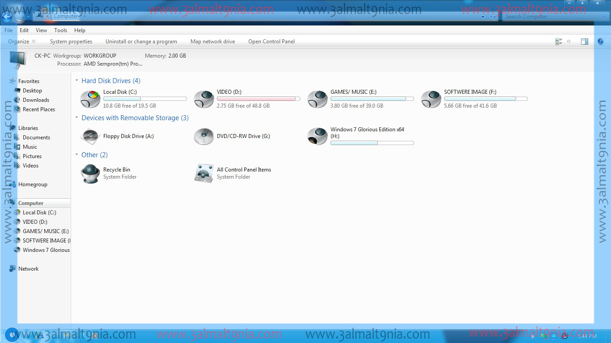Screen dimensions: 611x343
Task: Click the 5:44 PM taskbar clock
Action: click(586, 336)
